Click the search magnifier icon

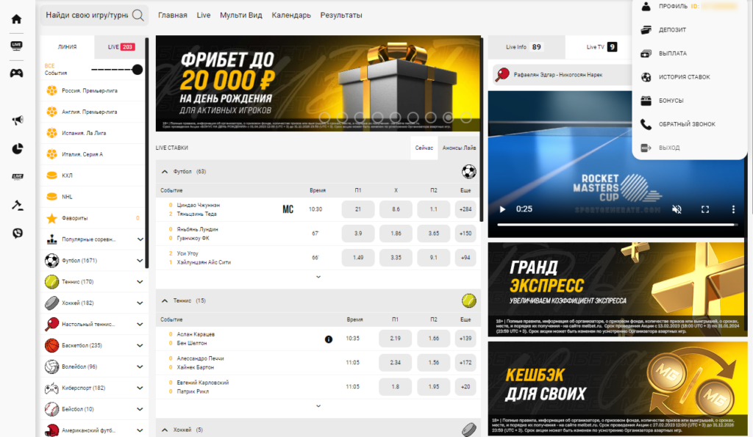138,15
